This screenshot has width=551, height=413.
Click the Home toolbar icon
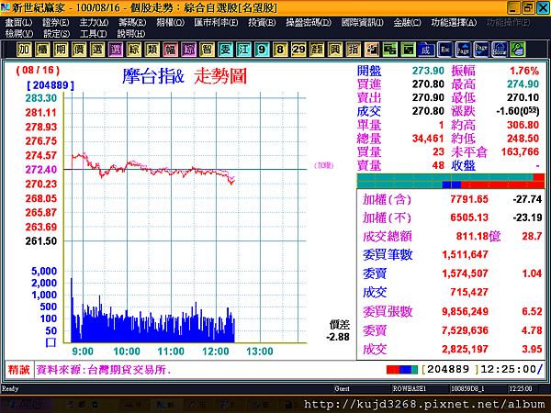click(x=500, y=50)
